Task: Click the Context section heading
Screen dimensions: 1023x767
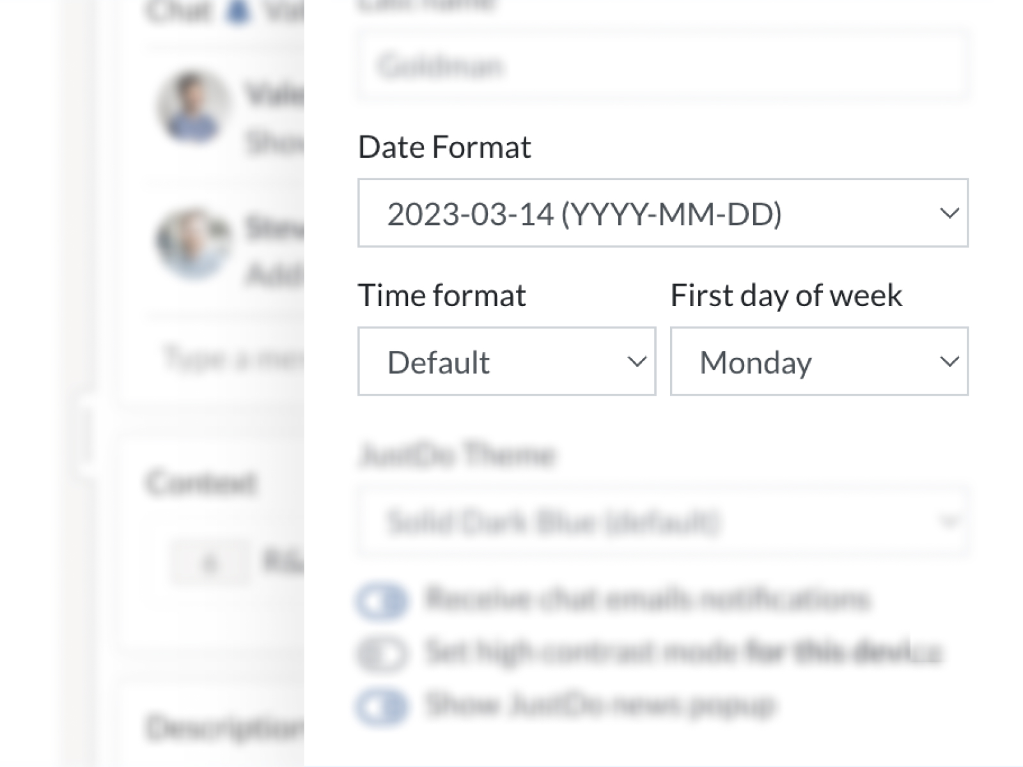Action: (201, 483)
